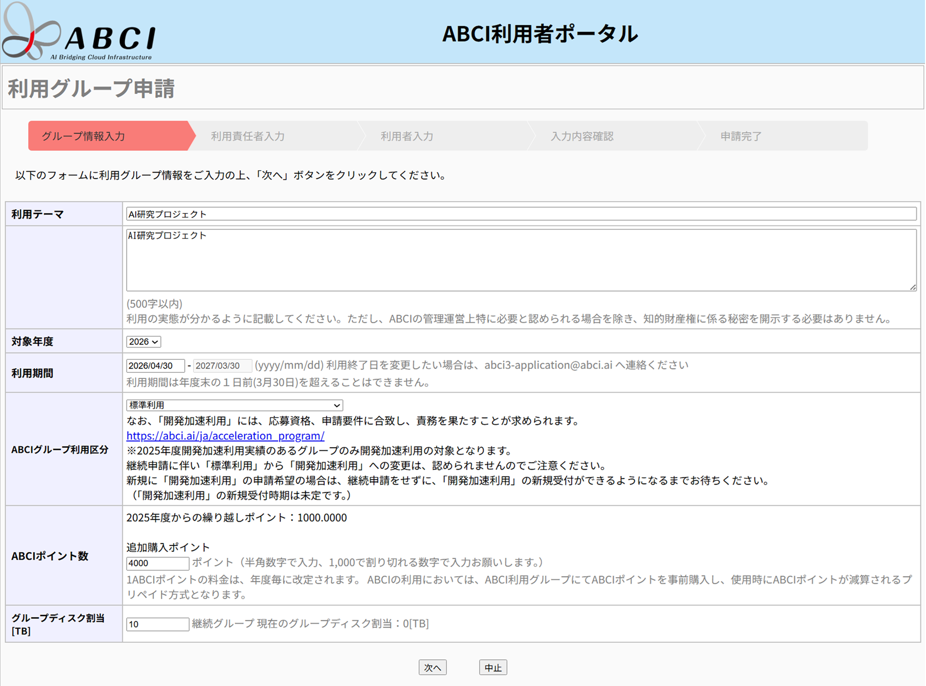Click the 利用の実態が分かるように記載 hint text
This screenshot has width=926, height=686.
509,319
